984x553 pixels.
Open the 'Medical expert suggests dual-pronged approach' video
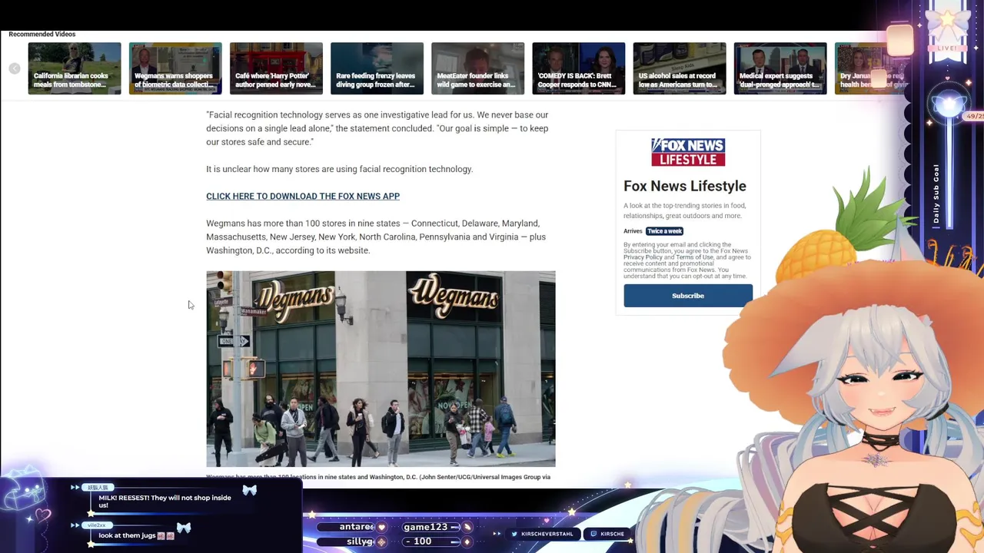(780, 68)
